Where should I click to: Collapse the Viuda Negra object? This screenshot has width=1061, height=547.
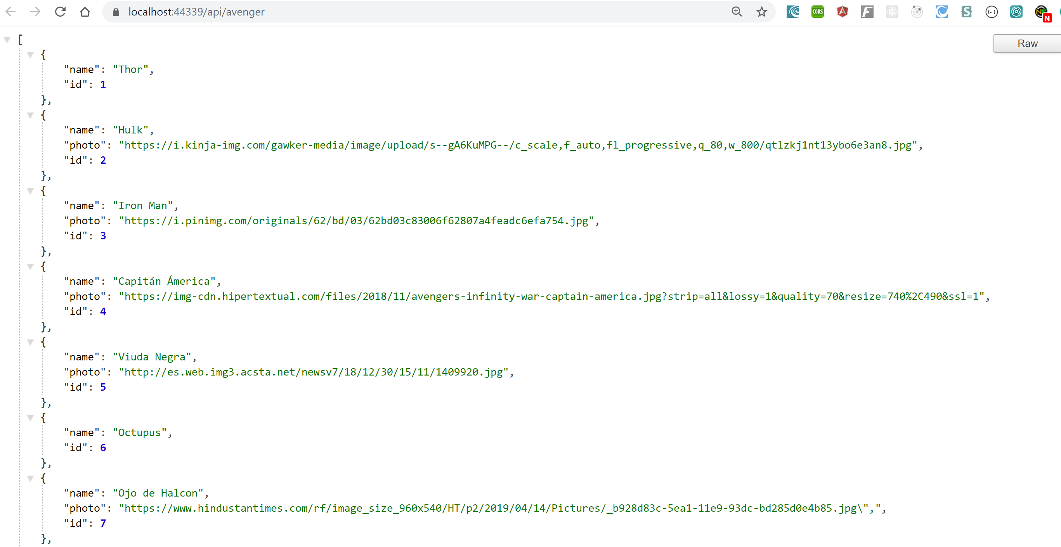coord(30,342)
